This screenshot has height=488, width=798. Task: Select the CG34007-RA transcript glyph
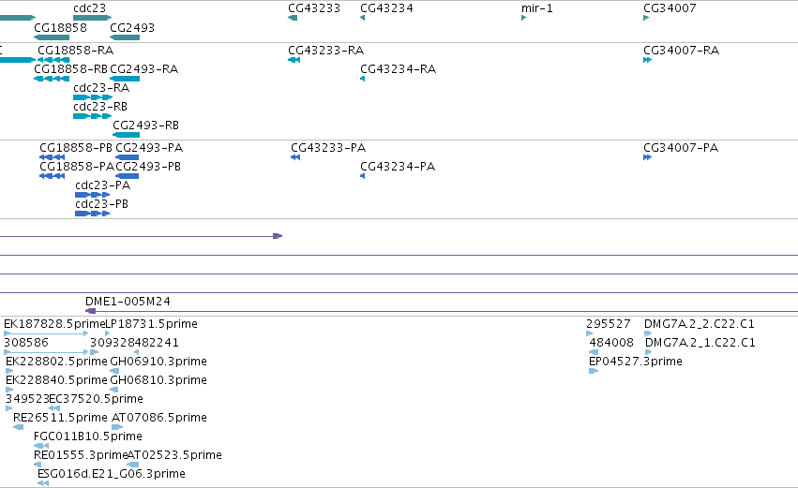point(647,60)
